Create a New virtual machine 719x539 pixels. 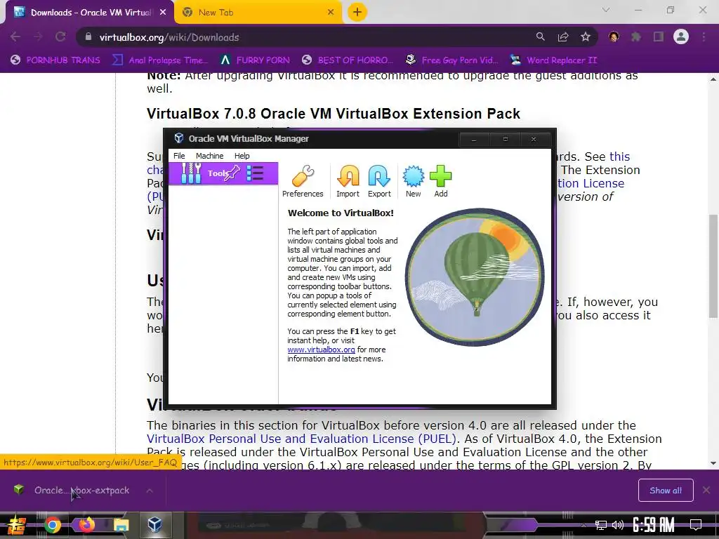tap(413, 182)
